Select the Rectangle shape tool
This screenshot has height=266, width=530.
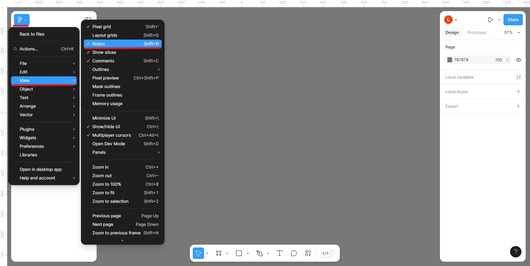(239, 253)
